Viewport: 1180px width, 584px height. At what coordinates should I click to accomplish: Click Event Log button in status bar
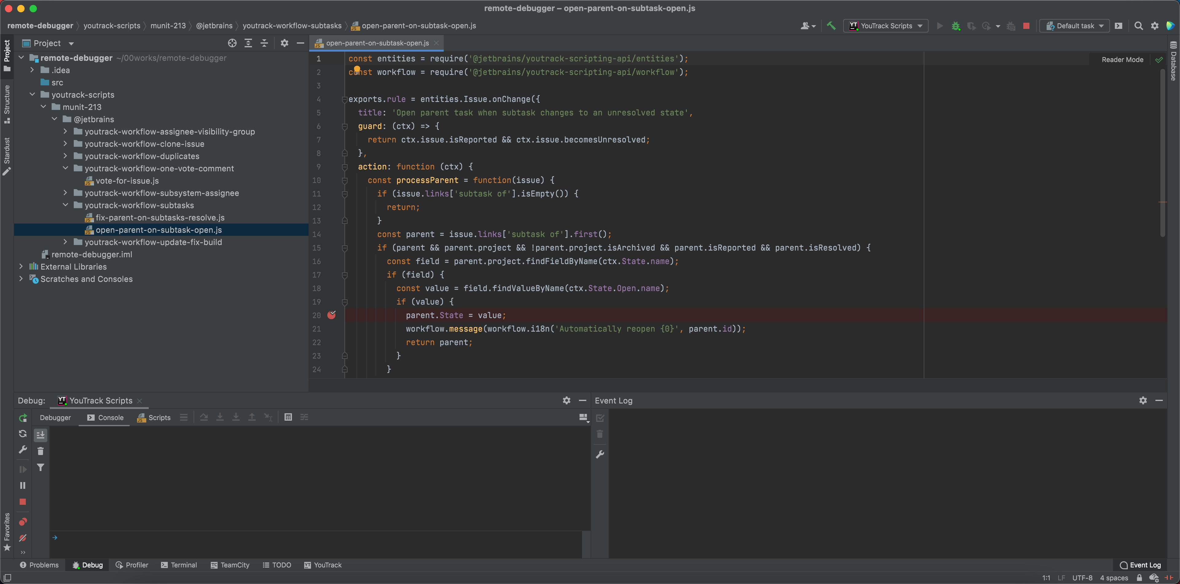[1141, 565]
